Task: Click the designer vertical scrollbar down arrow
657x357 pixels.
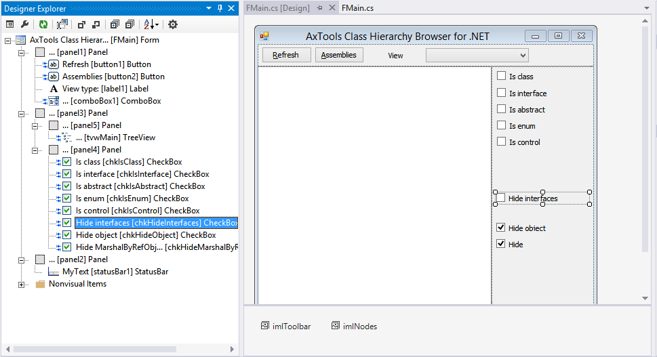Action: [x=645, y=298]
